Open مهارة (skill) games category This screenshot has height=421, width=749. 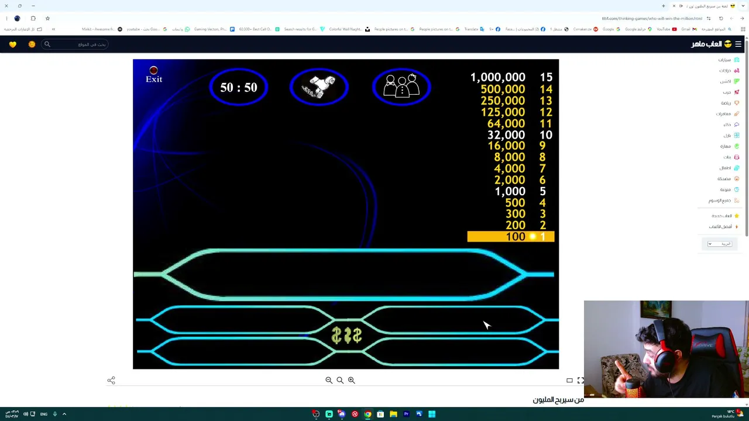coord(729,146)
